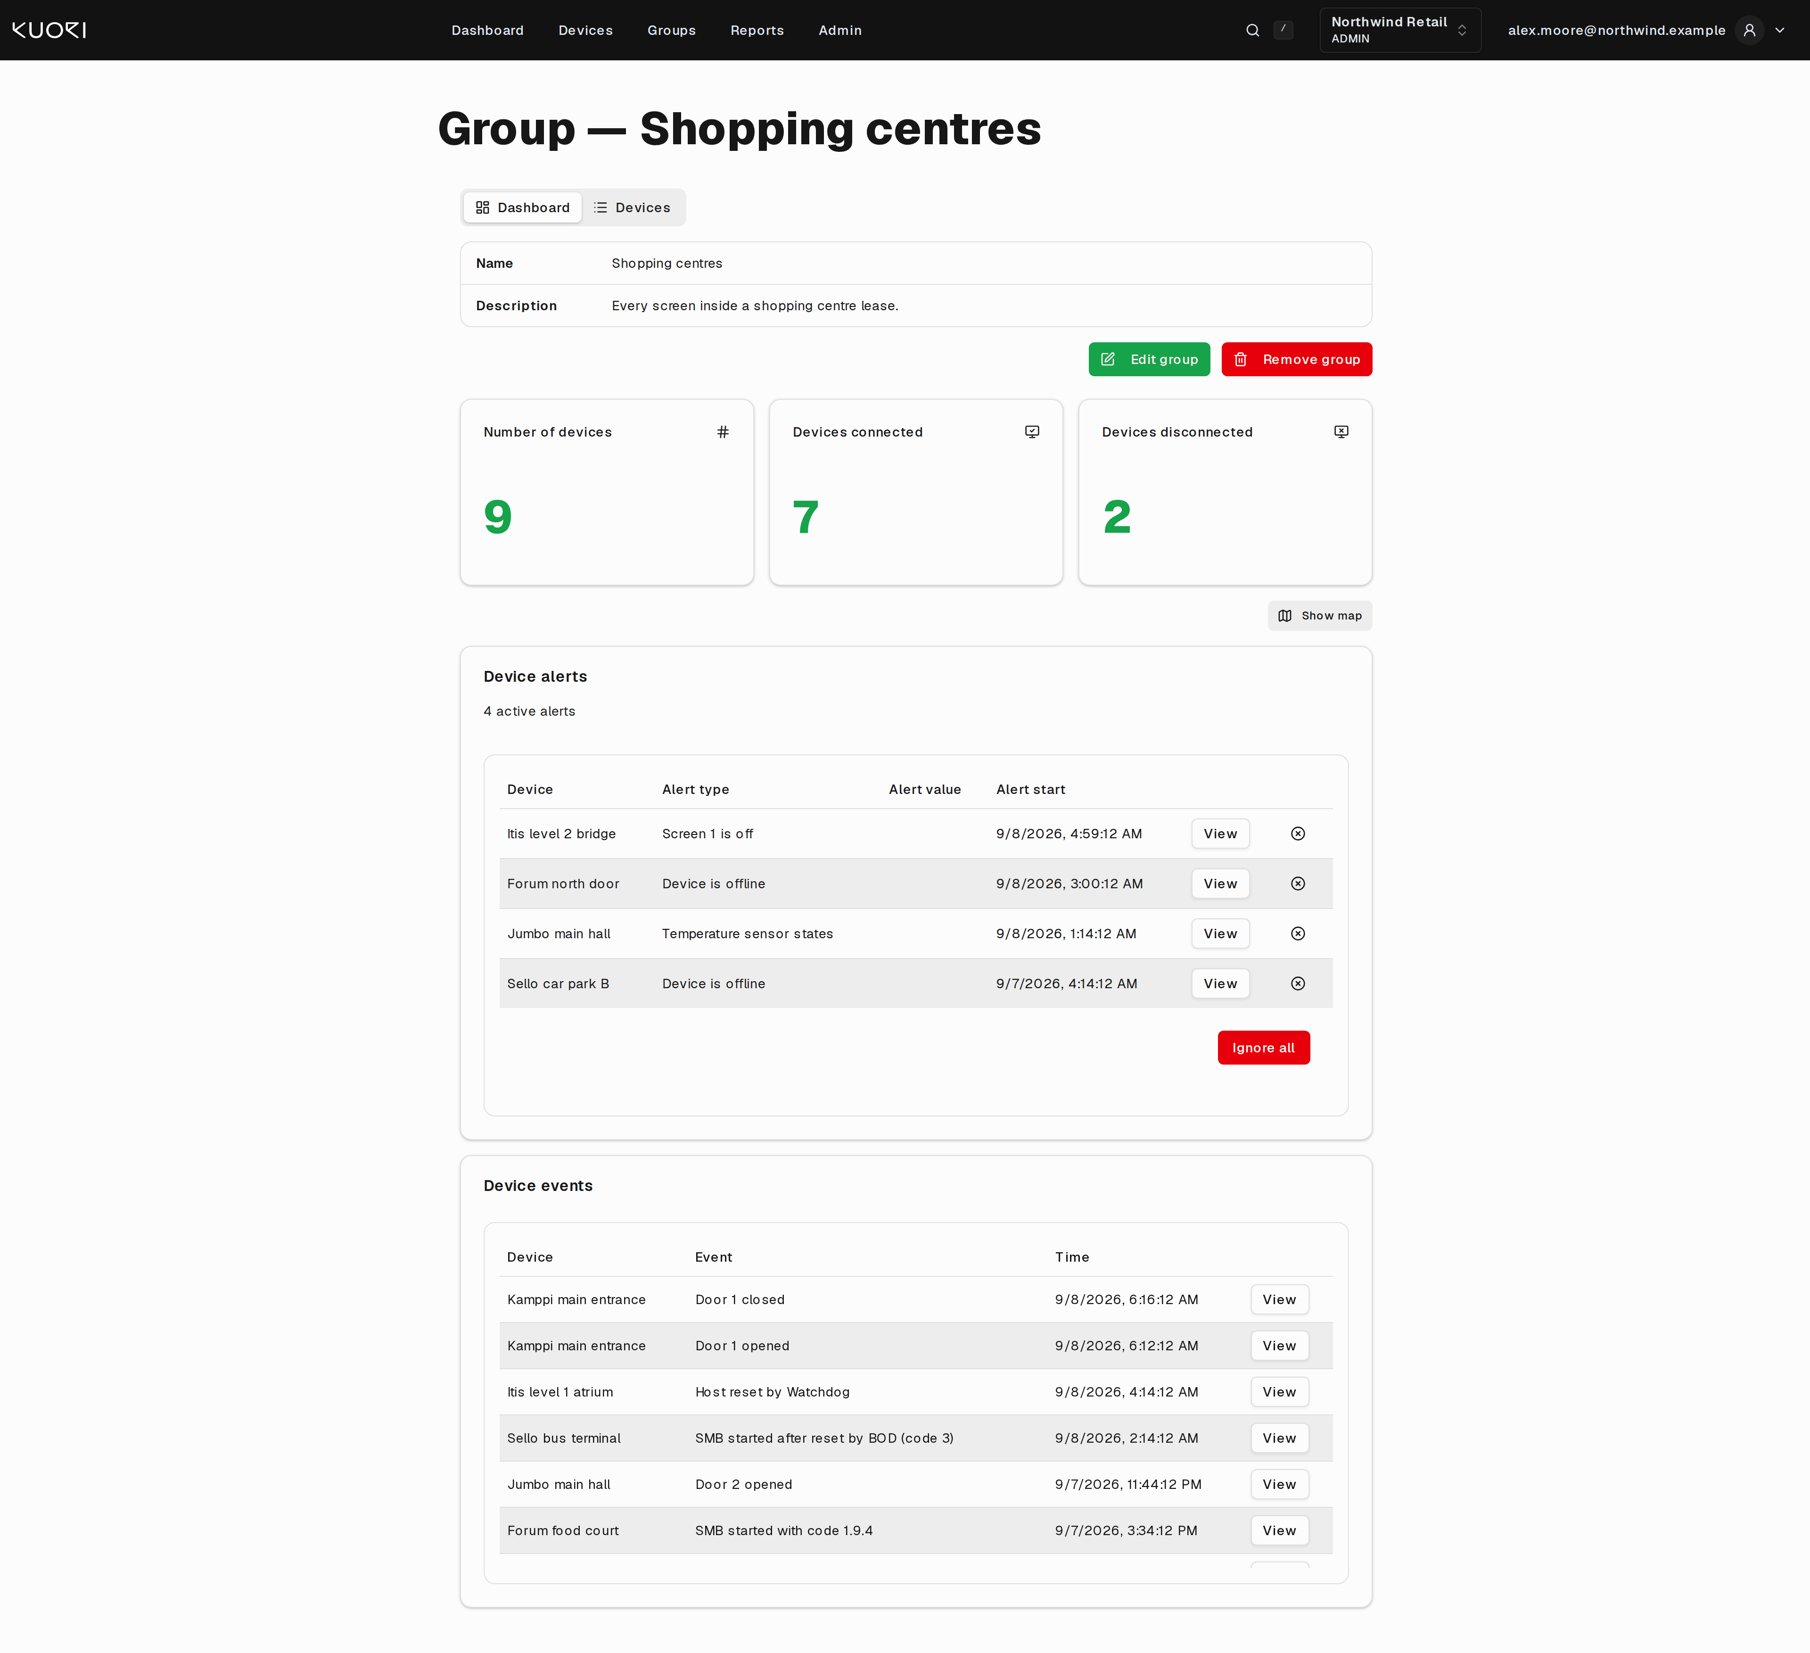Click the Kuori logo

49,31
